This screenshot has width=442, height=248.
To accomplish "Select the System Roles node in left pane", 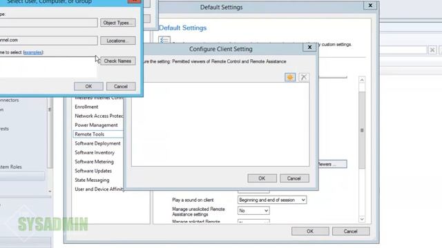I will (x=11, y=167).
